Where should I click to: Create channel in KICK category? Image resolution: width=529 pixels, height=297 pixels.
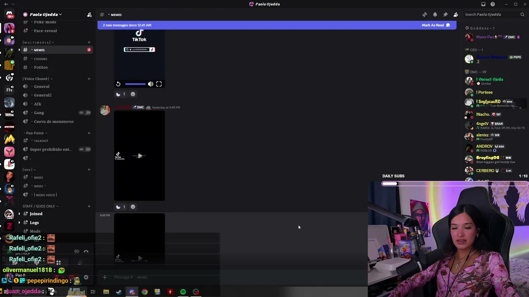[89, 170]
